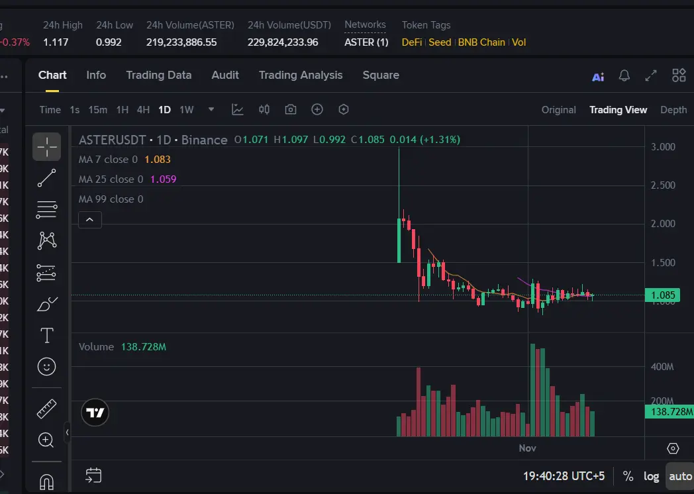This screenshot has height=494, width=694.
Task: Select the 4H interval
Action: point(143,110)
